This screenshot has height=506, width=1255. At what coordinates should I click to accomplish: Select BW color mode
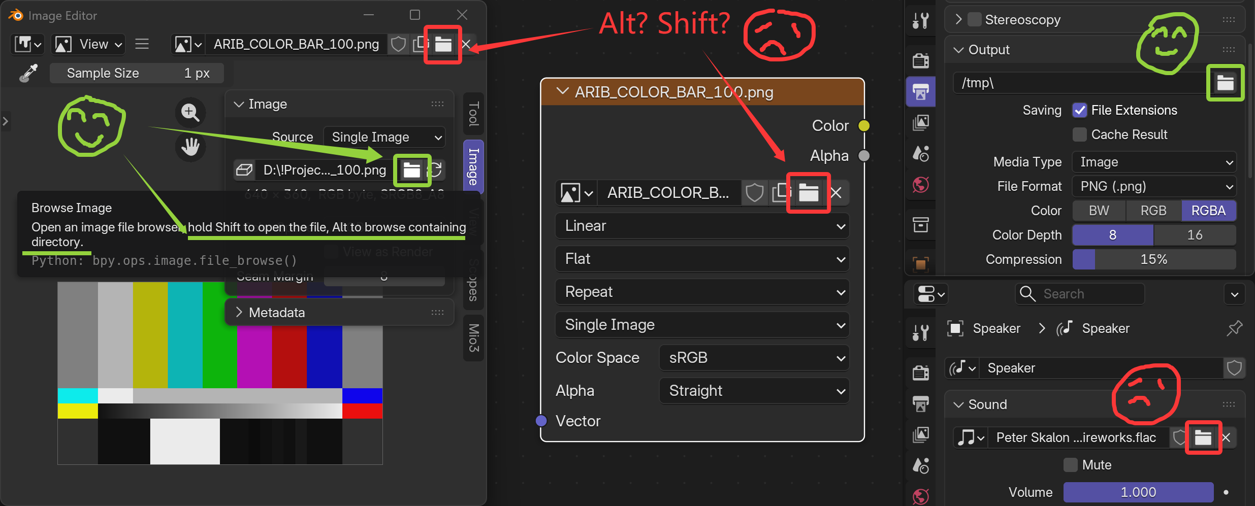[1099, 211]
